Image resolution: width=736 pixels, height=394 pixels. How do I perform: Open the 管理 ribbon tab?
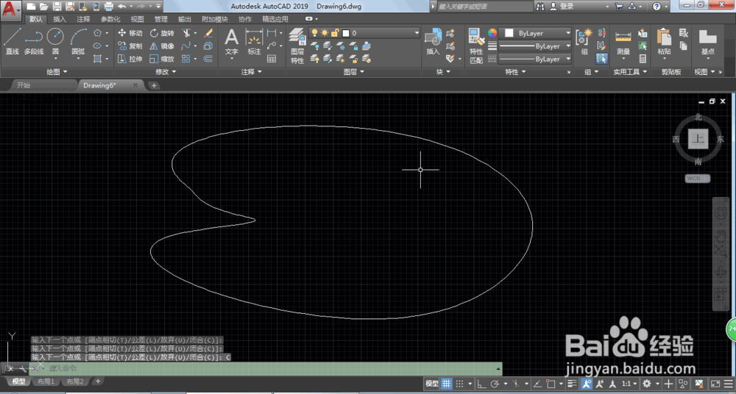coord(161,19)
